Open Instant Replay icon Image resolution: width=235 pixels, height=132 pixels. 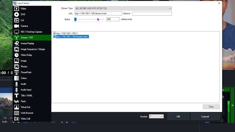tap(17, 43)
